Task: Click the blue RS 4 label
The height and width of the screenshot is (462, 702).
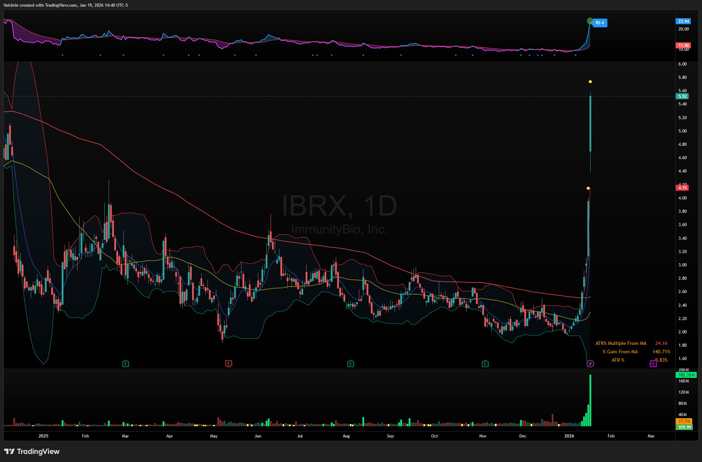Action: point(600,23)
